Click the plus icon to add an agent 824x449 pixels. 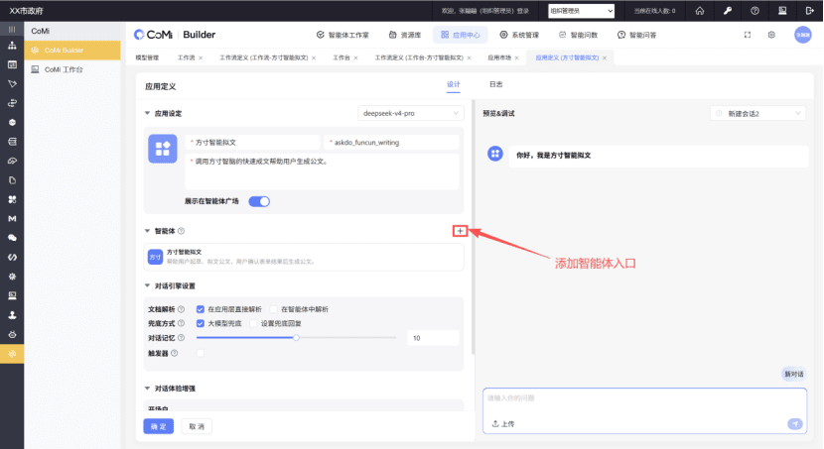click(x=460, y=231)
